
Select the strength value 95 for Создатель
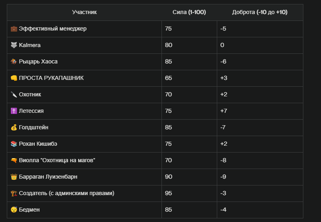(168, 193)
